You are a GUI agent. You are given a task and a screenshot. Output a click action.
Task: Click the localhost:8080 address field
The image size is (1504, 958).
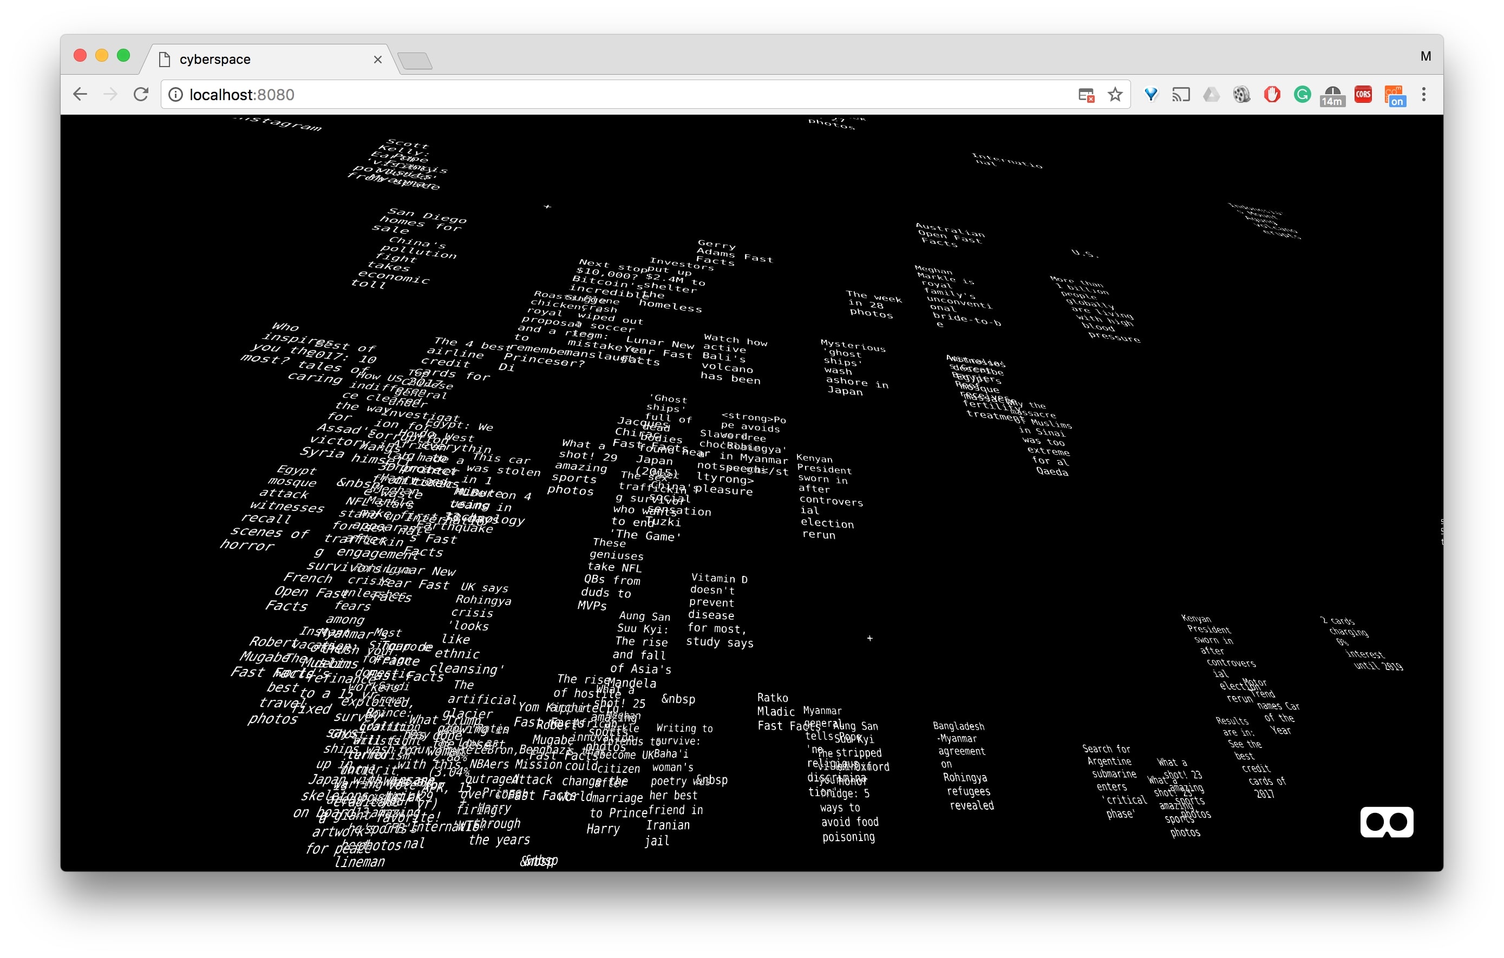[562, 95]
